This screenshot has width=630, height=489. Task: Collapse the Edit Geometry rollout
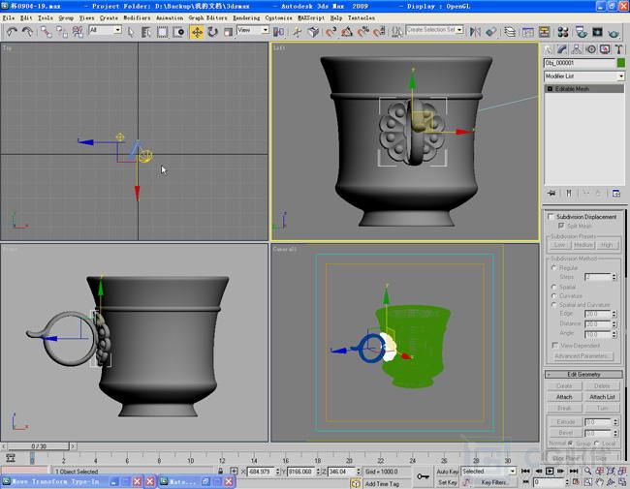[583, 374]
